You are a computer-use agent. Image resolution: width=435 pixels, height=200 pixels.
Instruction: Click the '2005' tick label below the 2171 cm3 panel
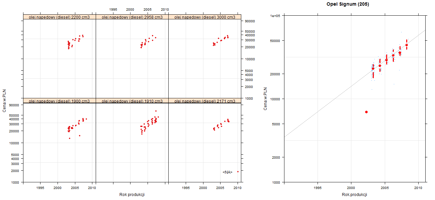coord(221,188)
